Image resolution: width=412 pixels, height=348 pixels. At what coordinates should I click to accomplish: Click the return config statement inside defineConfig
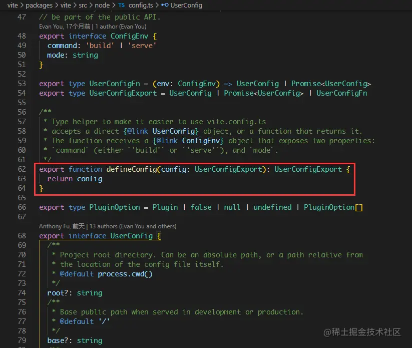(x=76, y=178)
